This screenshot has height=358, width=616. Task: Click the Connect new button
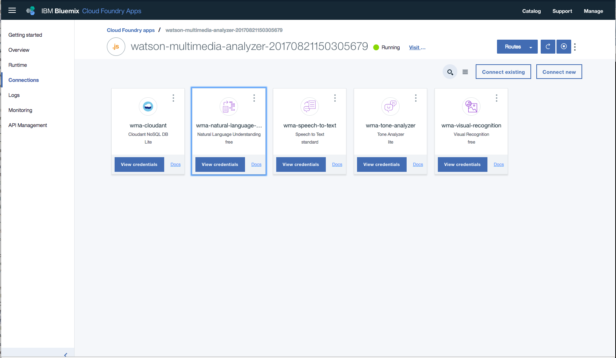click(559, 72)
